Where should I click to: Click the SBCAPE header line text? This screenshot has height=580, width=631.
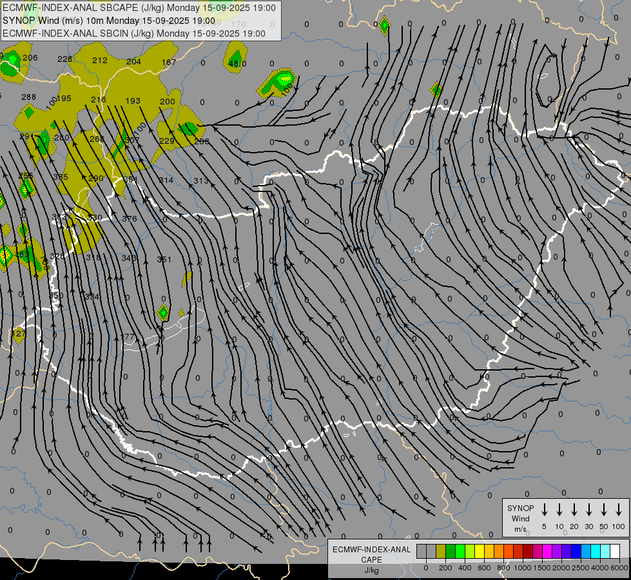pyautogui.click(x=139, y=8)
